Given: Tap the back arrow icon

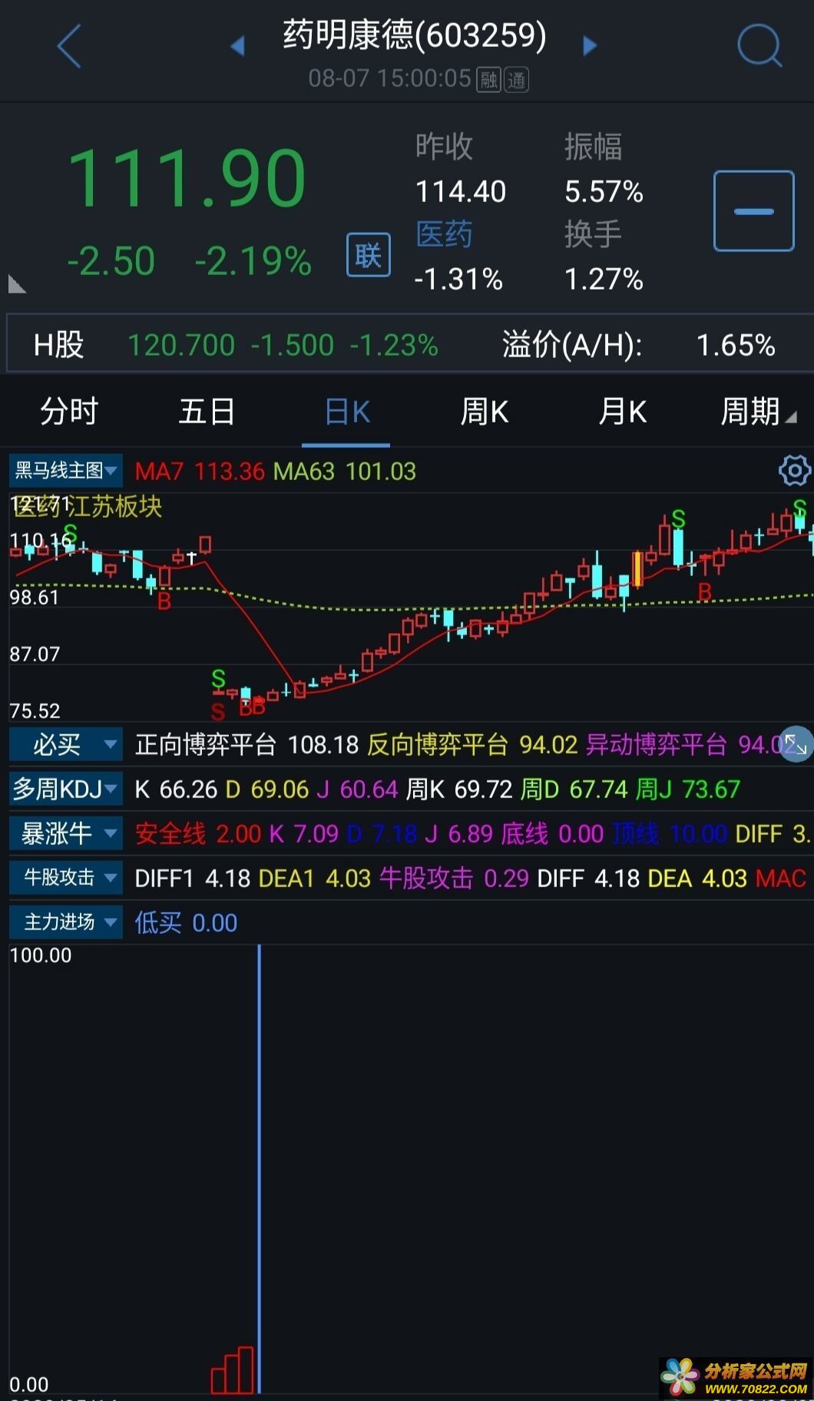Looking at the screenshot, I should 69,46.
